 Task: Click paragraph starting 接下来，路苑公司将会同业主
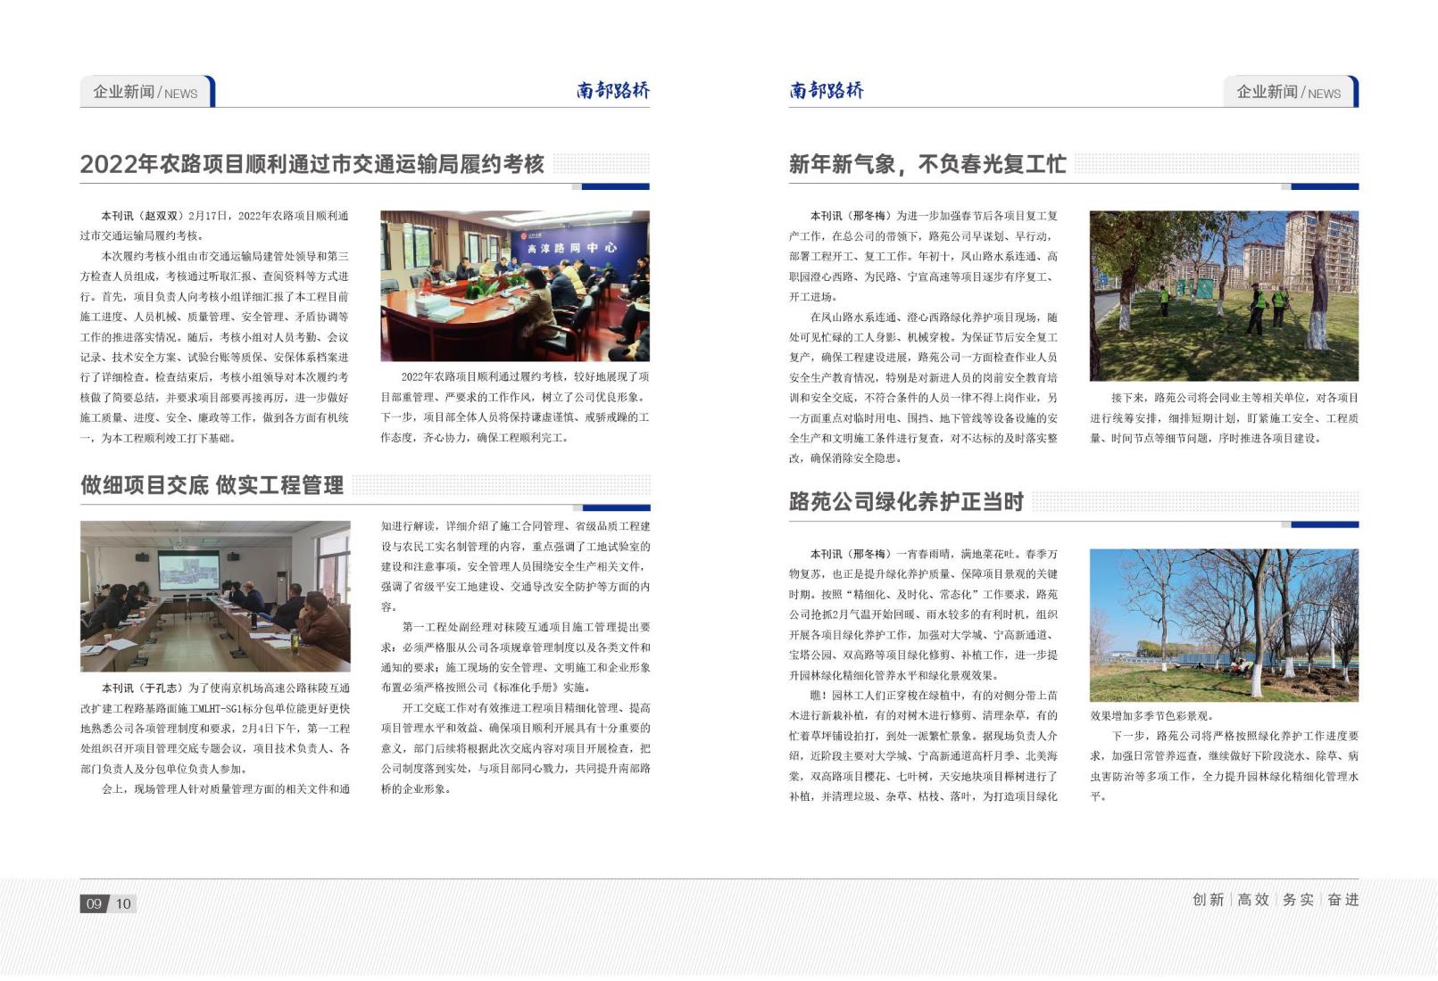[x=1224, y=417]
